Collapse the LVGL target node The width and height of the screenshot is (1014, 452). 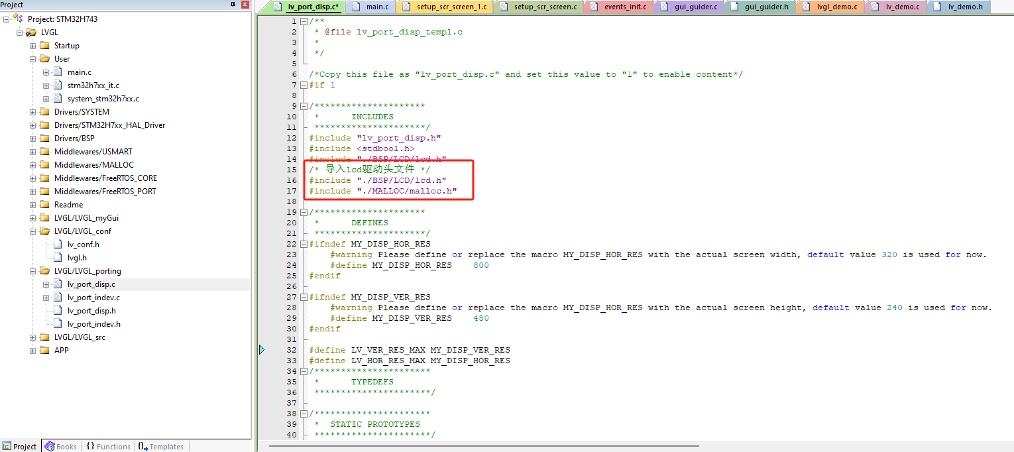pyautogui.click(x=19, y=32)
